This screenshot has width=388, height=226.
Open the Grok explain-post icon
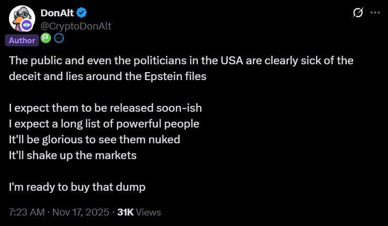pyautogui.click(x=358, y=13)
